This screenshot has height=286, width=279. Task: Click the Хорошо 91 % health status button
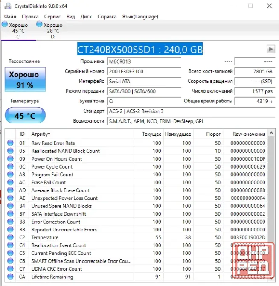(25, 79)
